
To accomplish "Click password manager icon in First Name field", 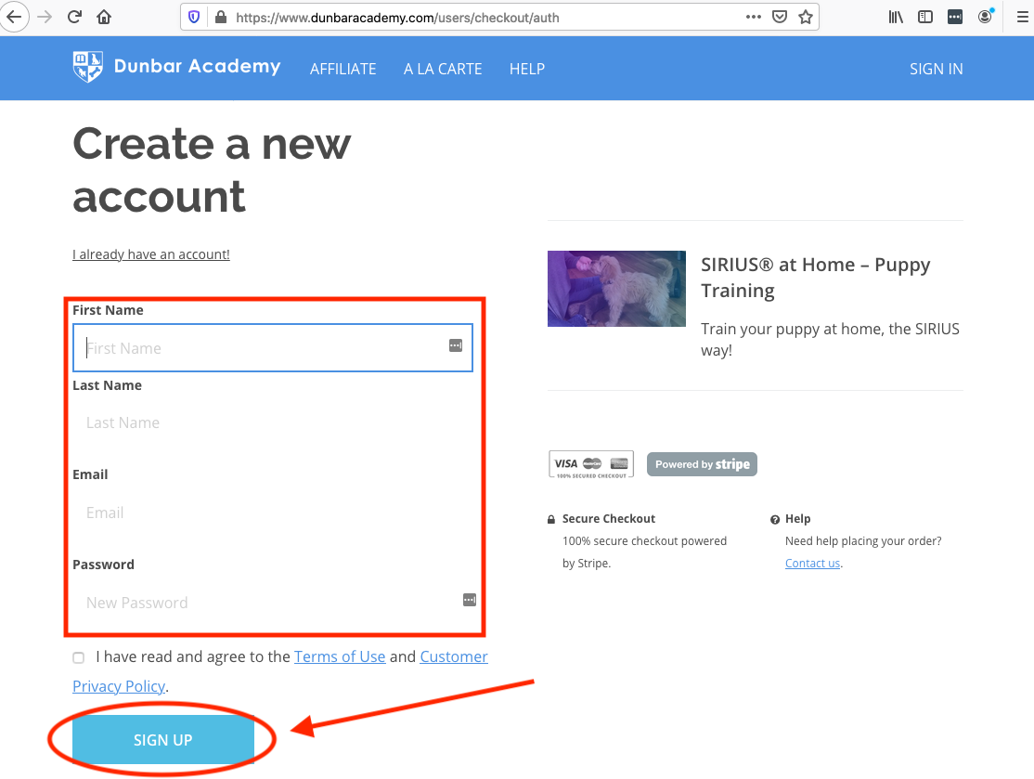I will click(x=456, y=345).
